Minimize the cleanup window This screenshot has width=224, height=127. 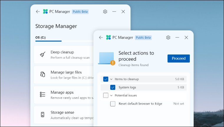click(177, 38)
